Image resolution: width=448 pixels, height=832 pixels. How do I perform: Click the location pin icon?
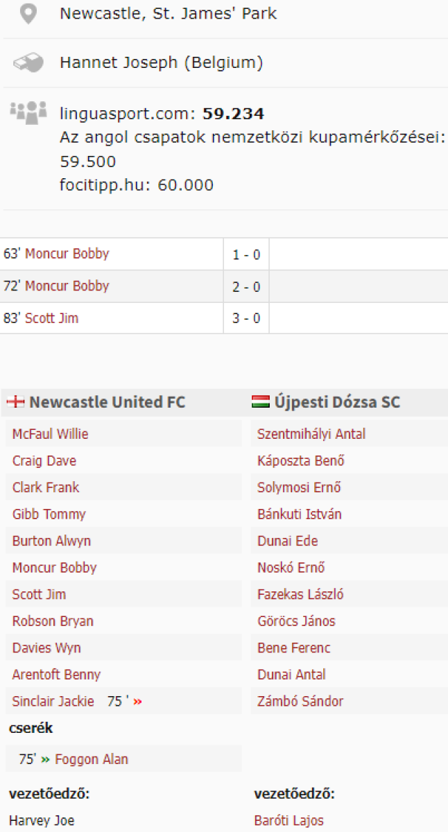(28, 14)
